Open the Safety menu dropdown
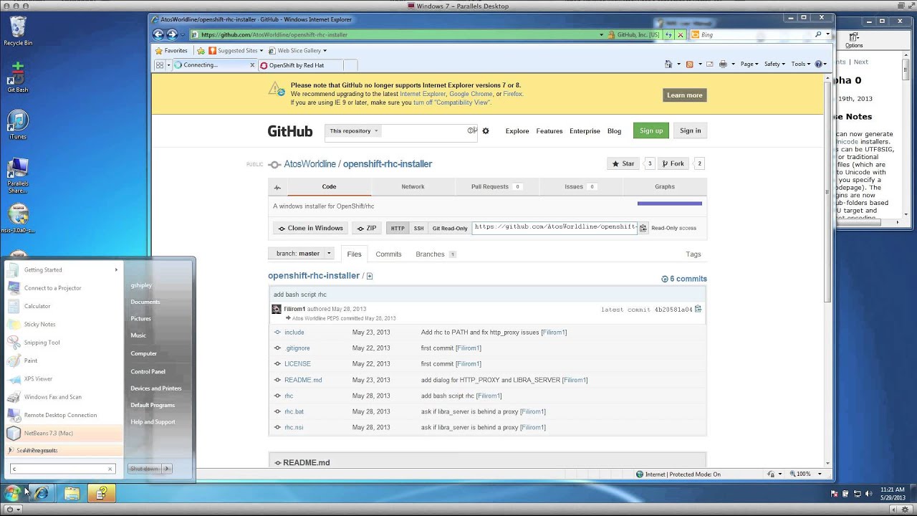Viewport: 917px width, 516px height. point(774,64)
